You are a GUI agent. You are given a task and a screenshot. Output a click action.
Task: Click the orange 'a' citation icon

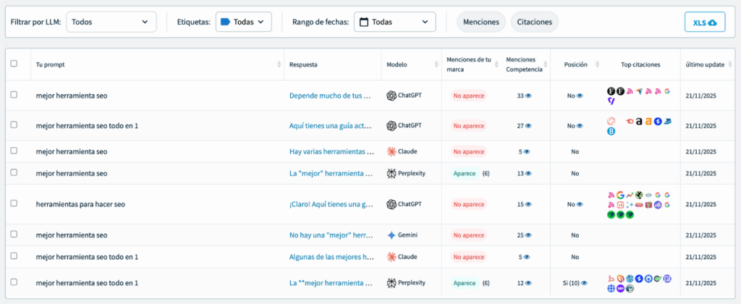[x=648, y=122]
